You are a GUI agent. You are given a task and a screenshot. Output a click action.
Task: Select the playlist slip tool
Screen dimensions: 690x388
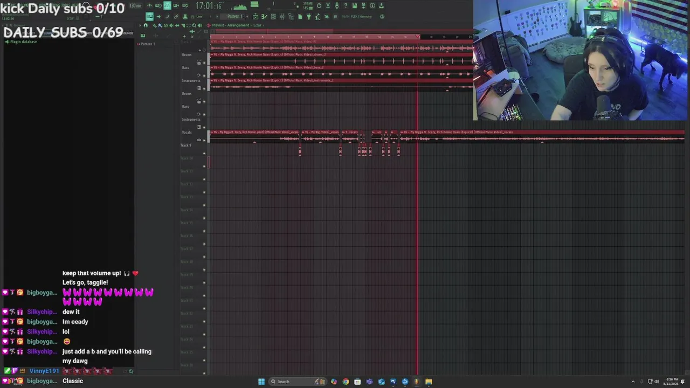[177, 25]
